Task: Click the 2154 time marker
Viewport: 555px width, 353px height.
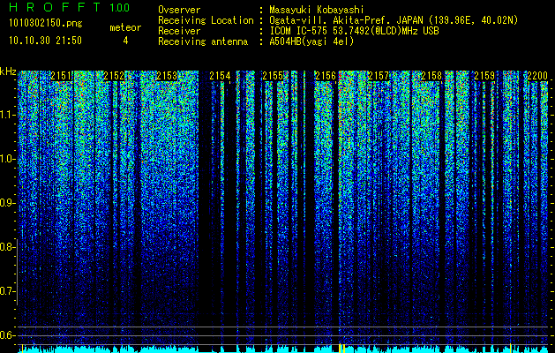Action: 220,76
